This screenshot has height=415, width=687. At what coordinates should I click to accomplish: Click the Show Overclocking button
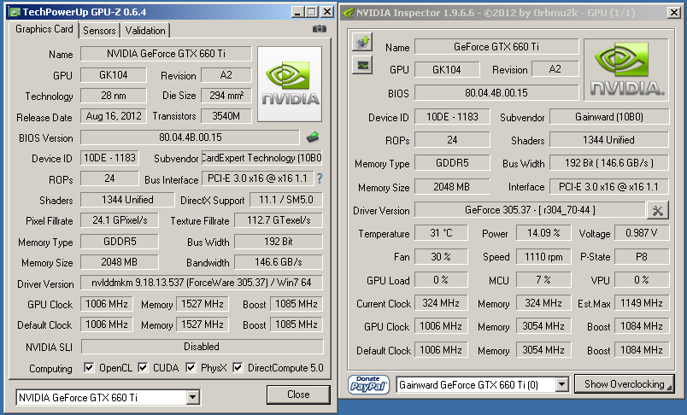(x=624, y=385)
